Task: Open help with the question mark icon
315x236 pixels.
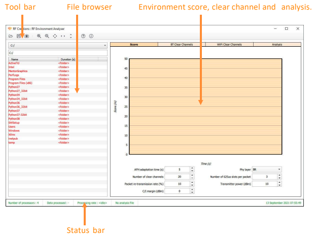Action: pyautogui.click(x=83, y=37)
